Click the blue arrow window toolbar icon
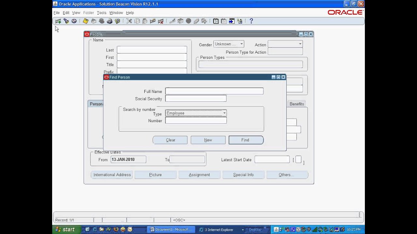Viewport: 417px width, 234px height. click(232, 21)
